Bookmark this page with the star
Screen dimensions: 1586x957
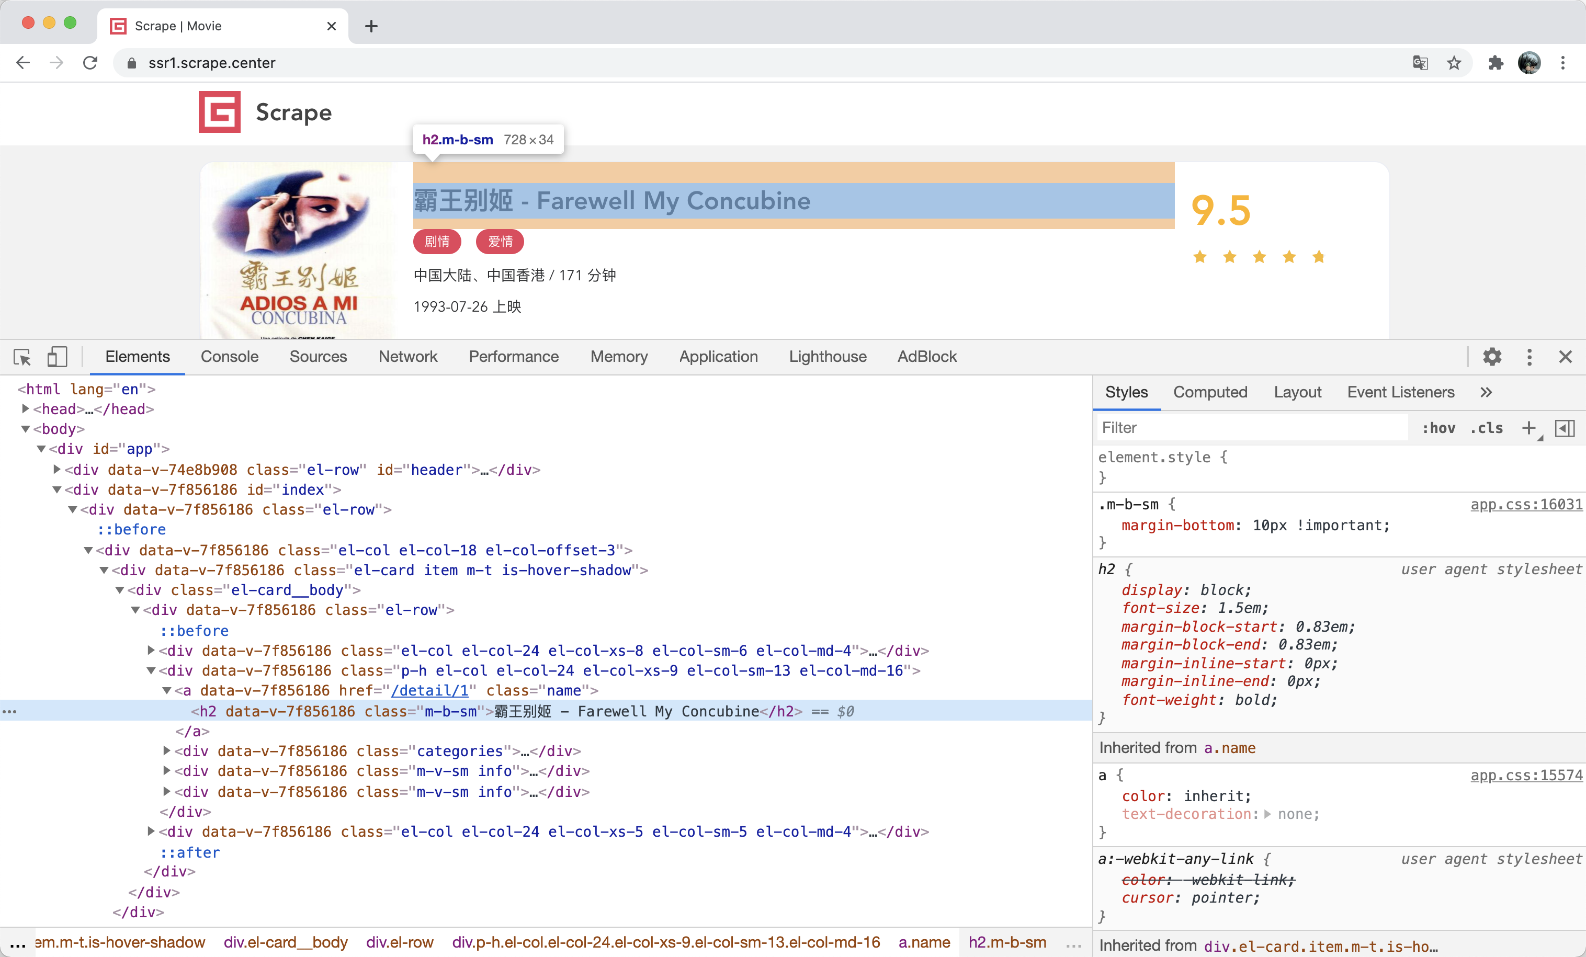pos(1454,62)
